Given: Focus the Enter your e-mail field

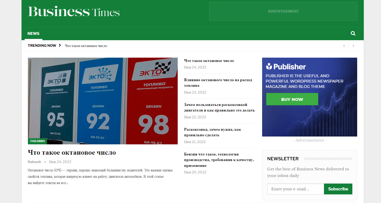Looking at the screenshot, I should point(296,189).
